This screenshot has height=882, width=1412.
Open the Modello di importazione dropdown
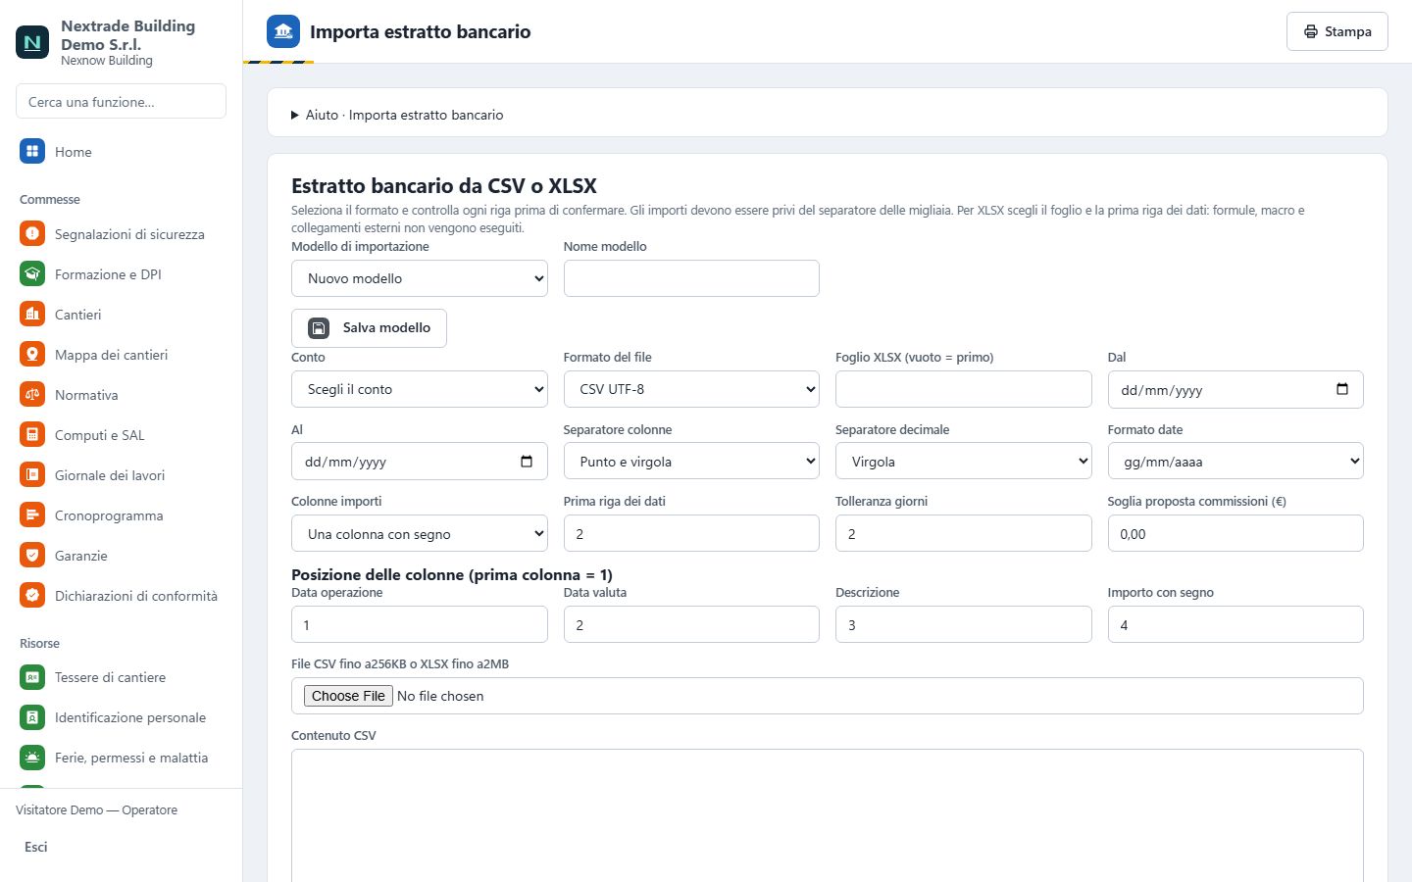coord(420,278)
